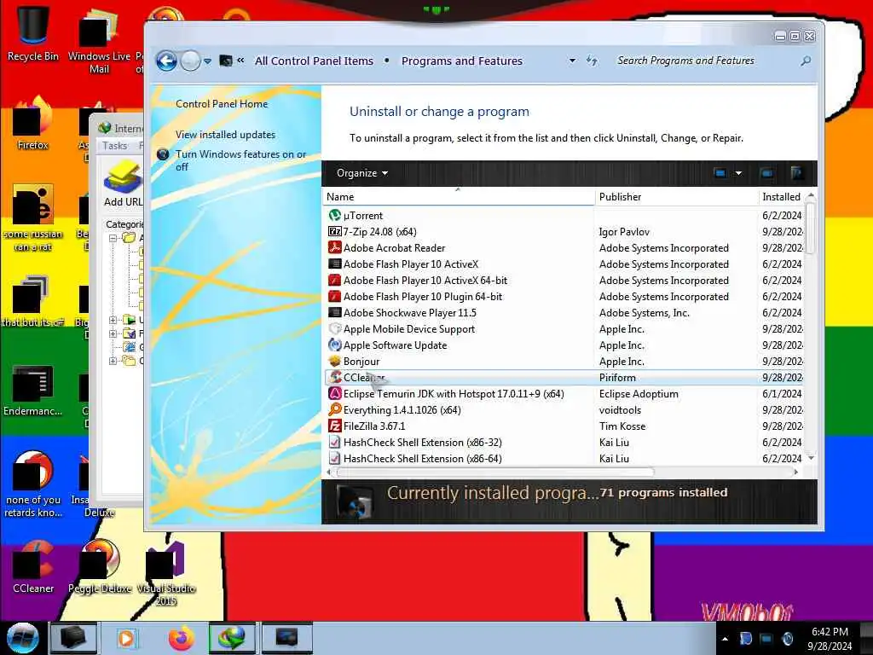
Task: Open the Tasks menu in Internet Download Manager
Action: click(115, 146)
